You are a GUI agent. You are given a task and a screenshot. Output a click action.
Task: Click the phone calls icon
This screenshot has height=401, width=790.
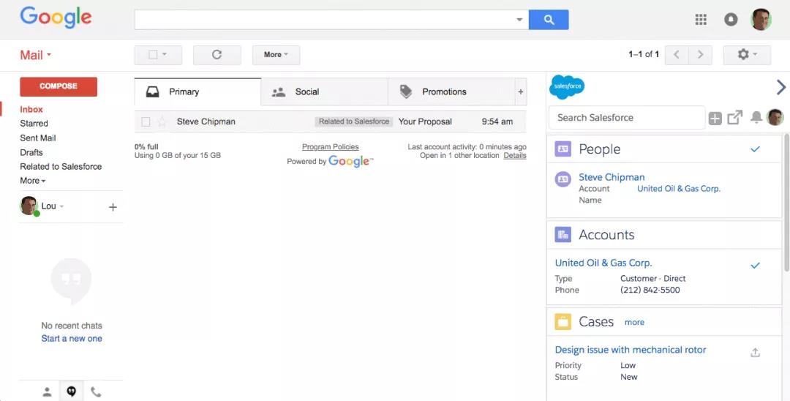pos(96,391)
